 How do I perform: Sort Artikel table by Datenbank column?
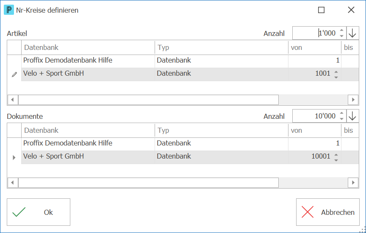tap(88, 47)
